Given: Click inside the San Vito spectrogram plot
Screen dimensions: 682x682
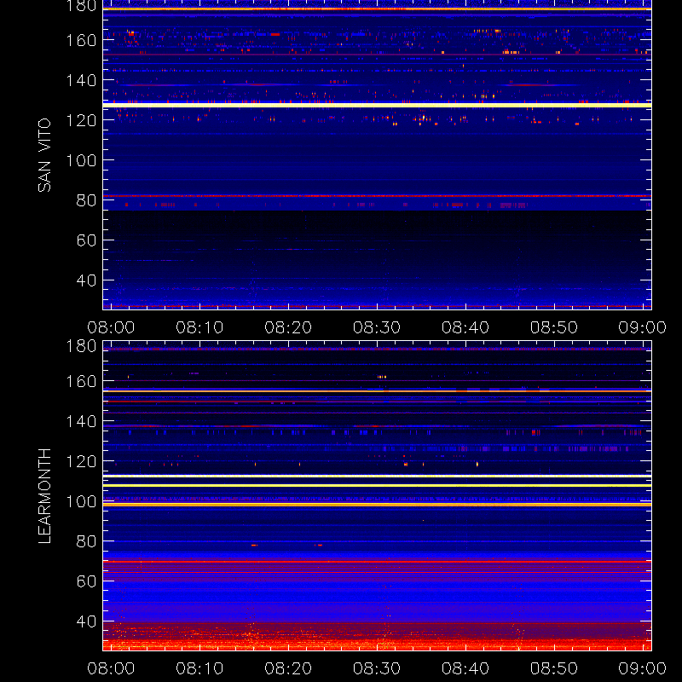Looking at the screenshot, I should pyautogui.click(x=377, y=155).
